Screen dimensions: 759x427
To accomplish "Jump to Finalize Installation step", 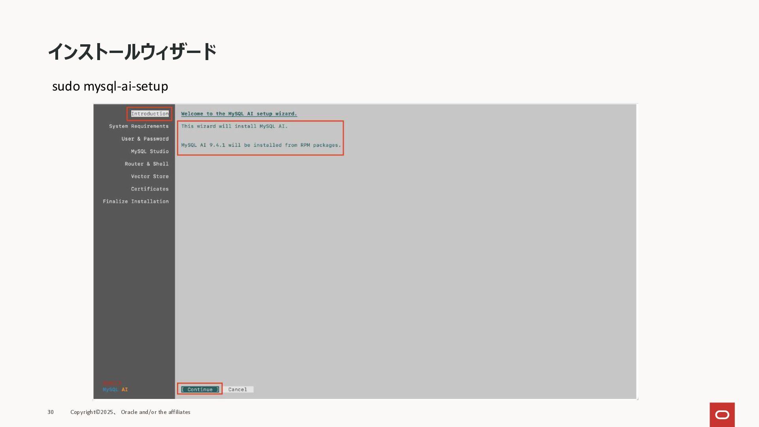I will point(136,201).
